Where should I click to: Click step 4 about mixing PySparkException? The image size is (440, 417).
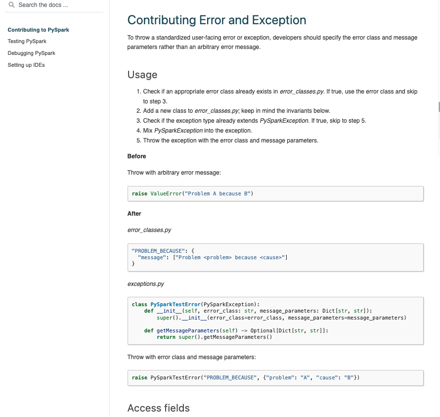point(197,131)
